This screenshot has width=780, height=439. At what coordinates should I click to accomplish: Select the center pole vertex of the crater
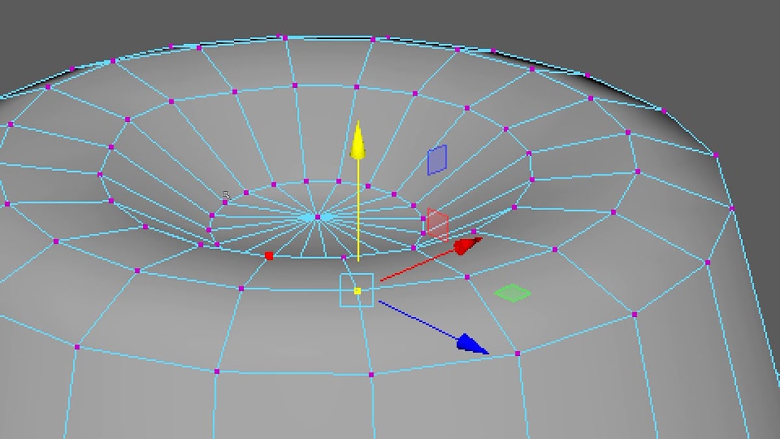point(317,217)
